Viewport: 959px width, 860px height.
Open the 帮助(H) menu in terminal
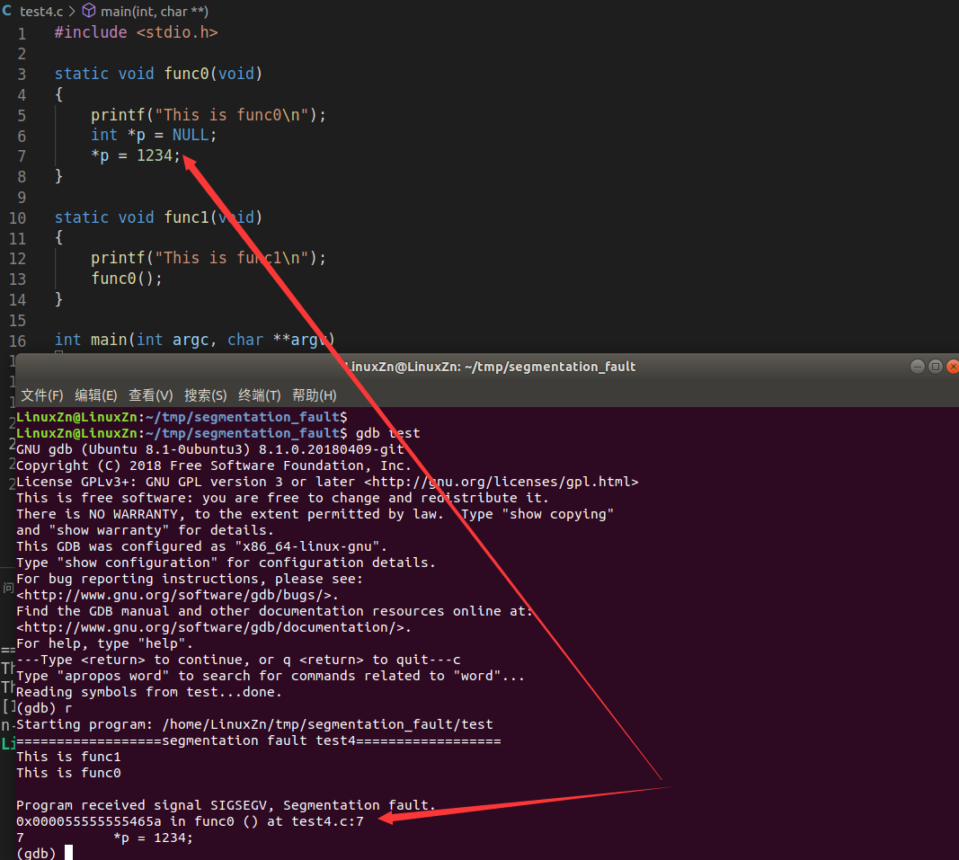point(315,395)
